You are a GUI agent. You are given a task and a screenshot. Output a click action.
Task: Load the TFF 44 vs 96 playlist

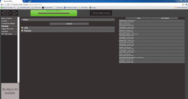(x=9, y=34)
